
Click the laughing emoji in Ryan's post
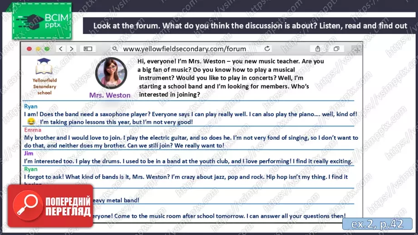(x=31, y=122)
